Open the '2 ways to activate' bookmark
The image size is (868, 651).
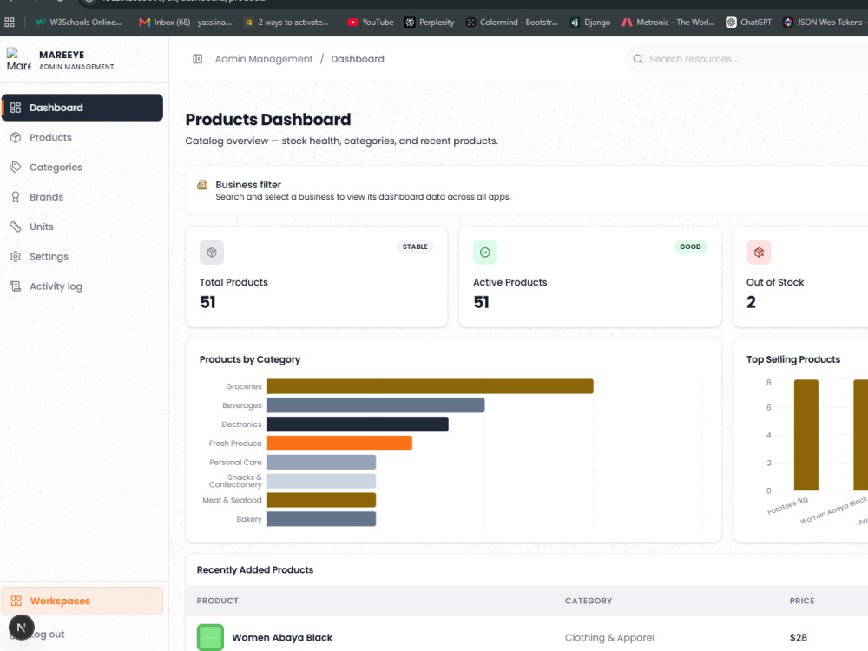click(x=286, y=23)
